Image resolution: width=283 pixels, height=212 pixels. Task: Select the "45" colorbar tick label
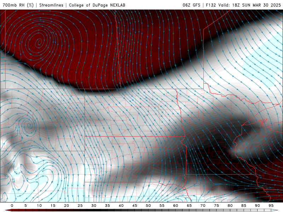pyautogui.click(x=135, y=206)
